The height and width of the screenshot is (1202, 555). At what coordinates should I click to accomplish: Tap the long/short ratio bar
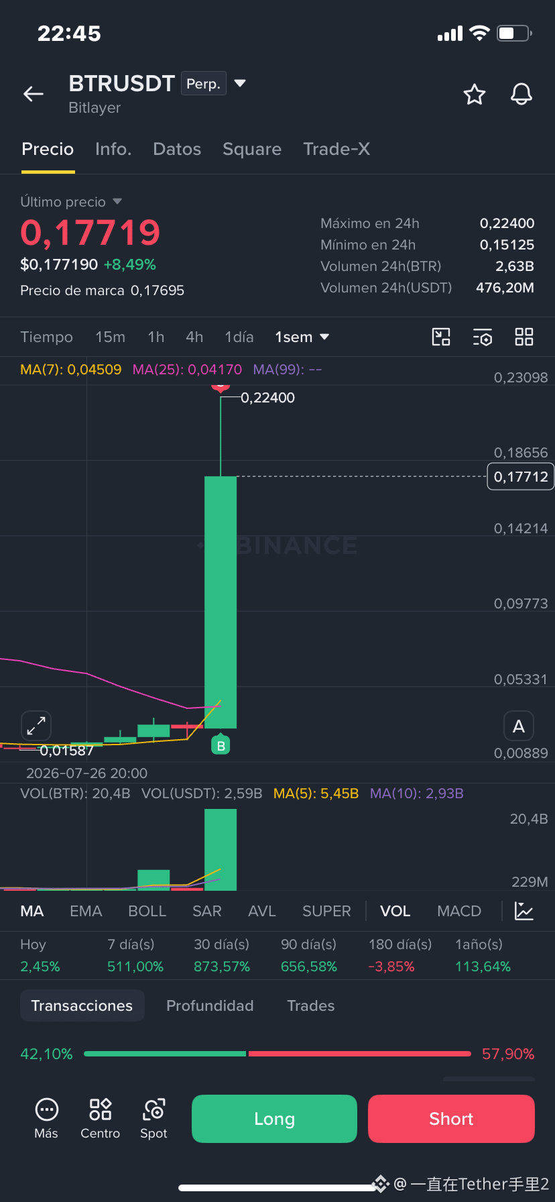point(277,1054)
